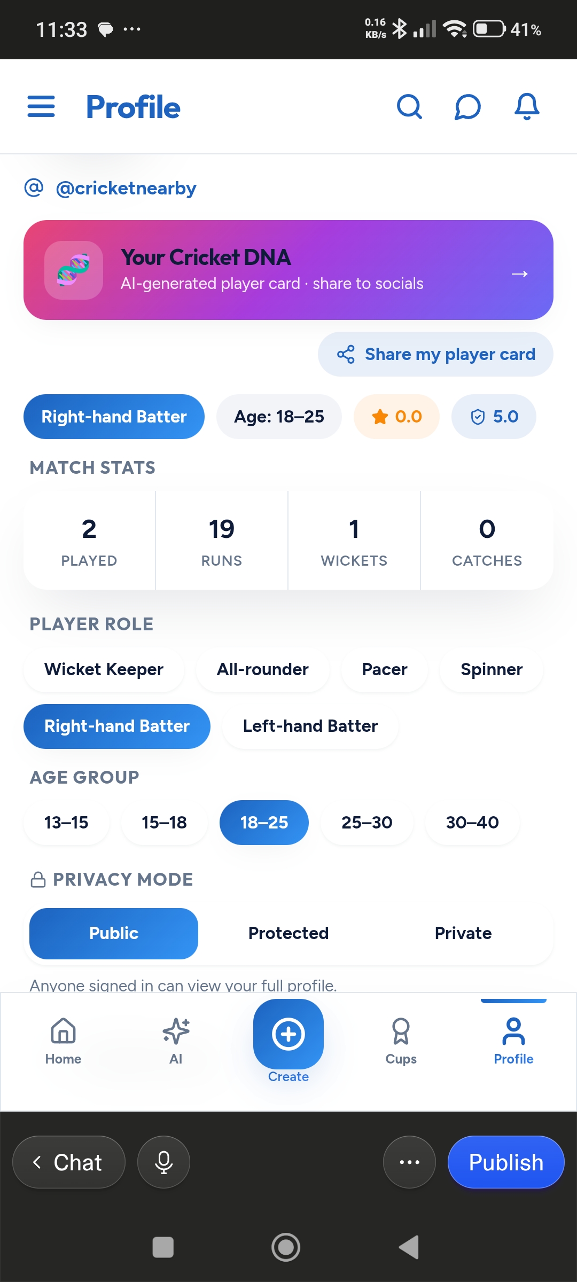Screen dimensions: 577x1282
Task: Go back to Chat chevron
Action: [69, 1162]
